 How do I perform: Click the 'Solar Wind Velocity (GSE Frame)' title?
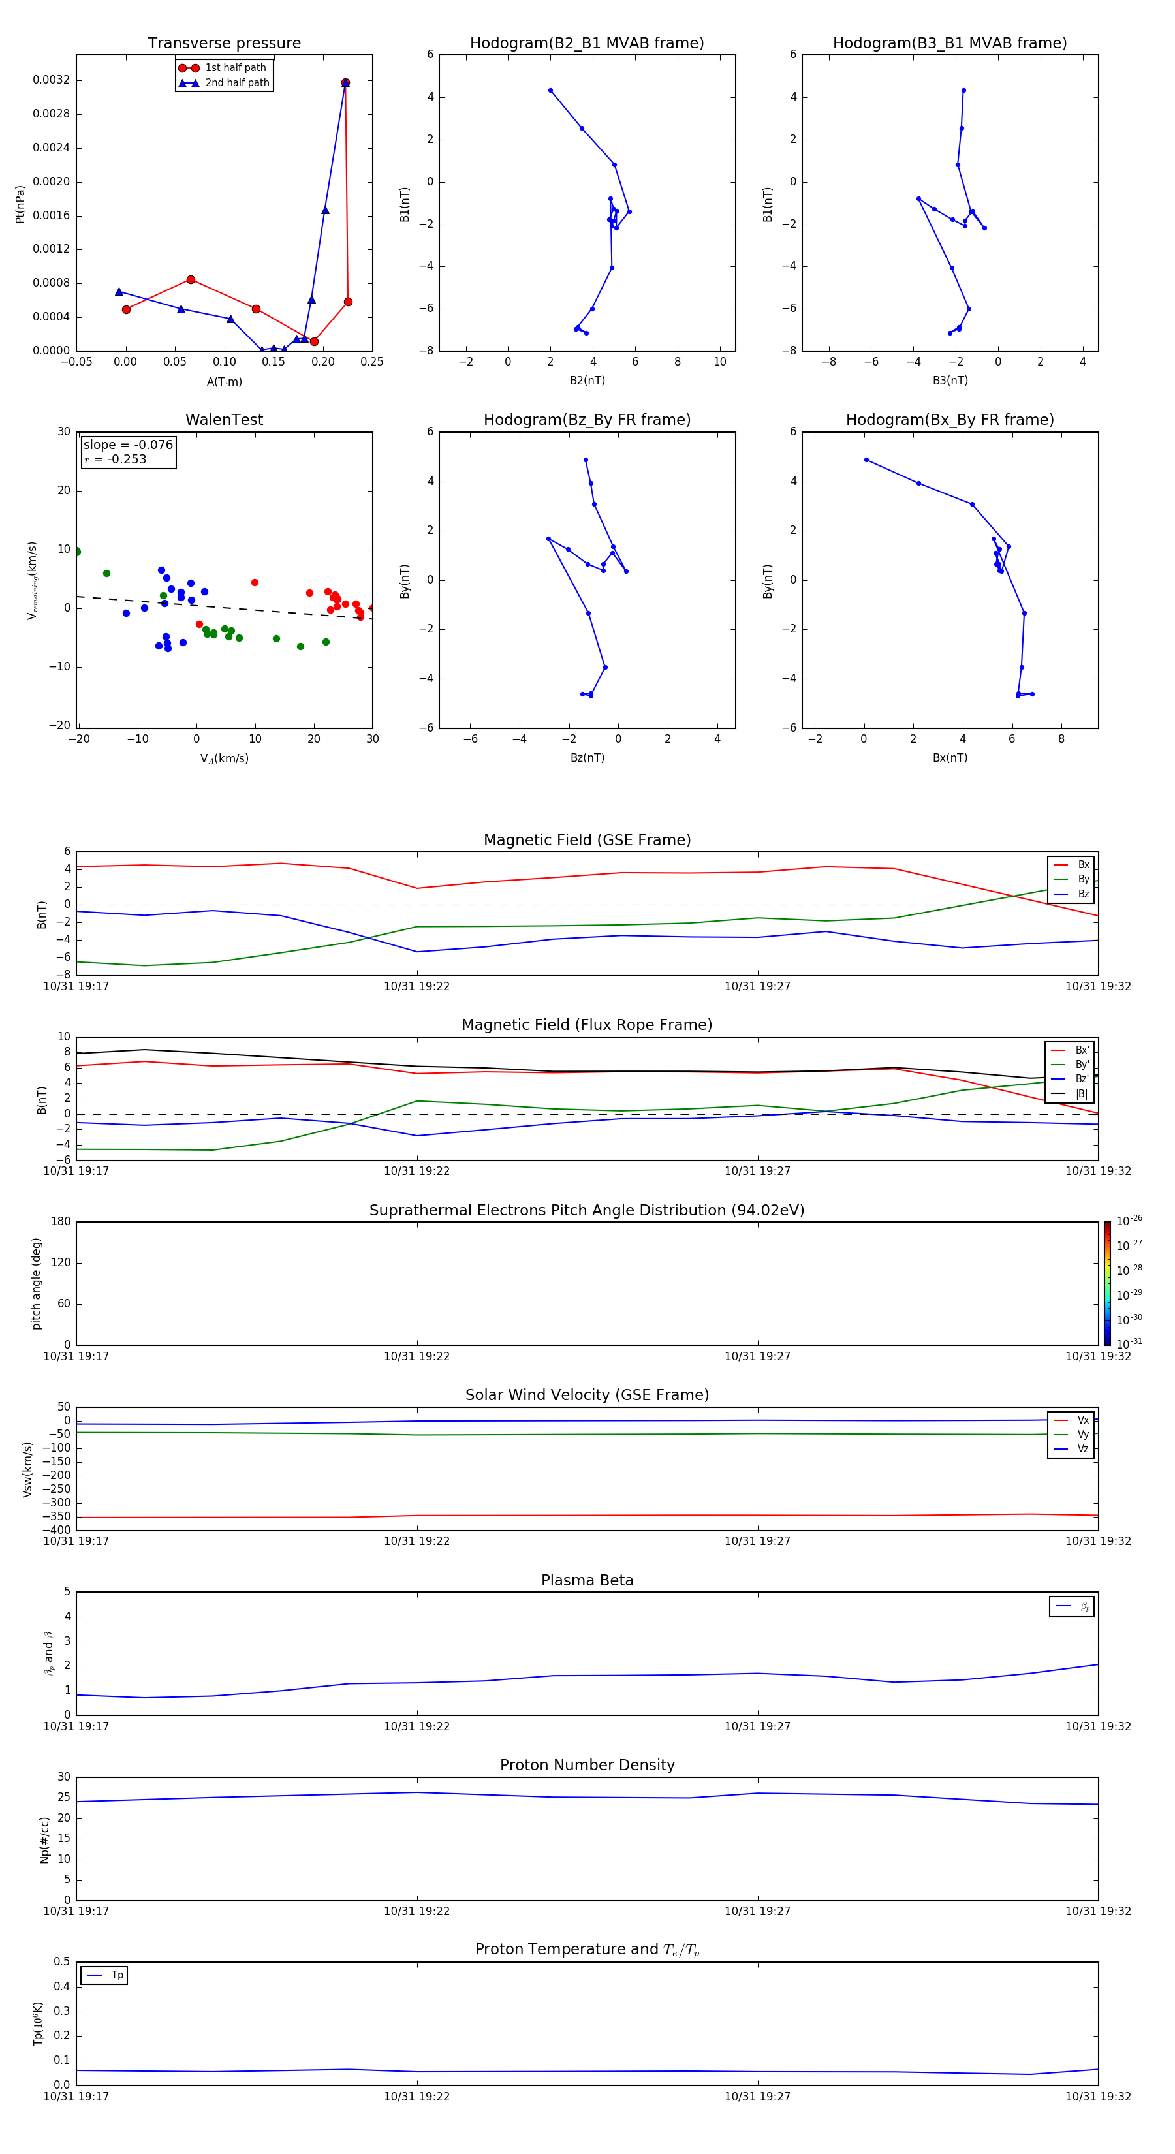tap(587, 1396)
